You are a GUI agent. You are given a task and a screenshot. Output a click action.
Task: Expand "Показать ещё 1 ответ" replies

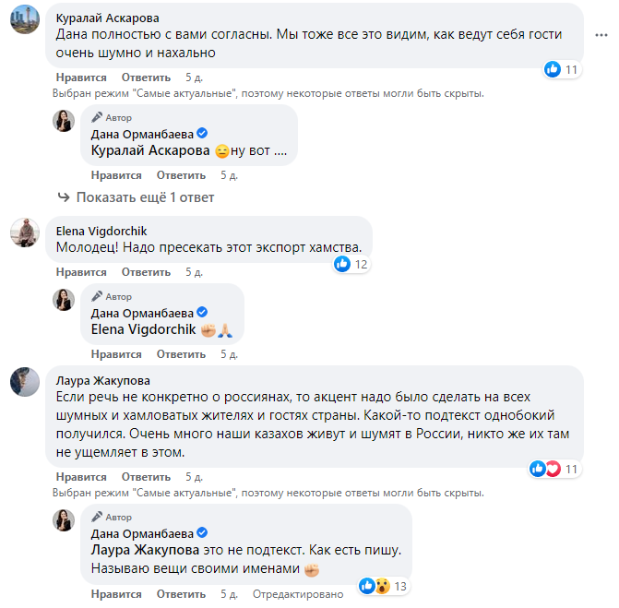137,197
